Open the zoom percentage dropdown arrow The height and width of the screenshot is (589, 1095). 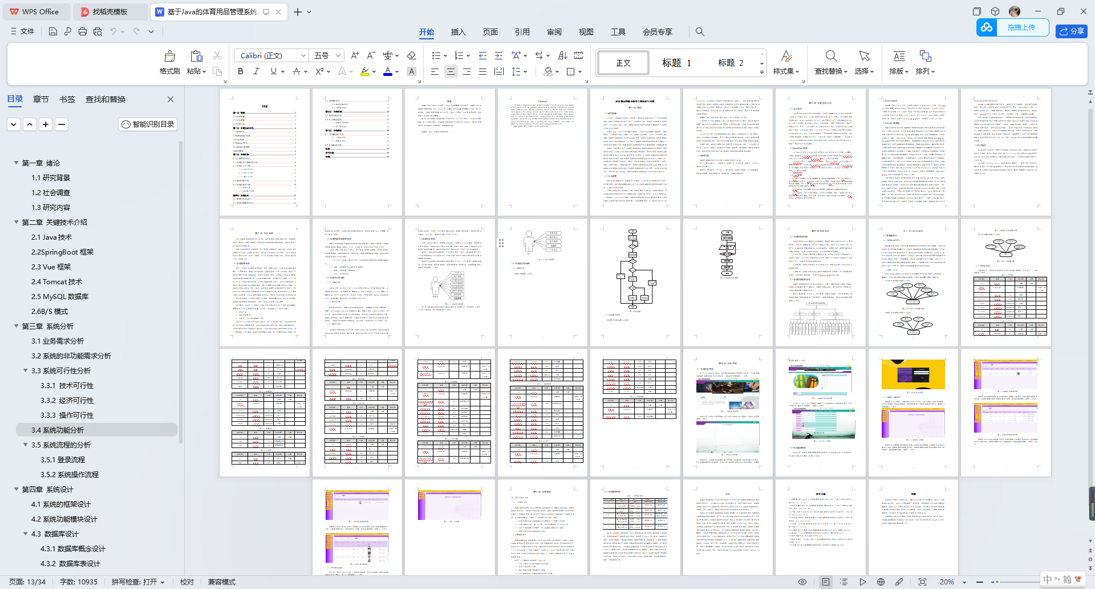964,582
